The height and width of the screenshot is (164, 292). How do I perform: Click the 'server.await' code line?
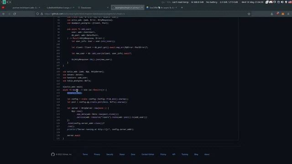point(74,135)
